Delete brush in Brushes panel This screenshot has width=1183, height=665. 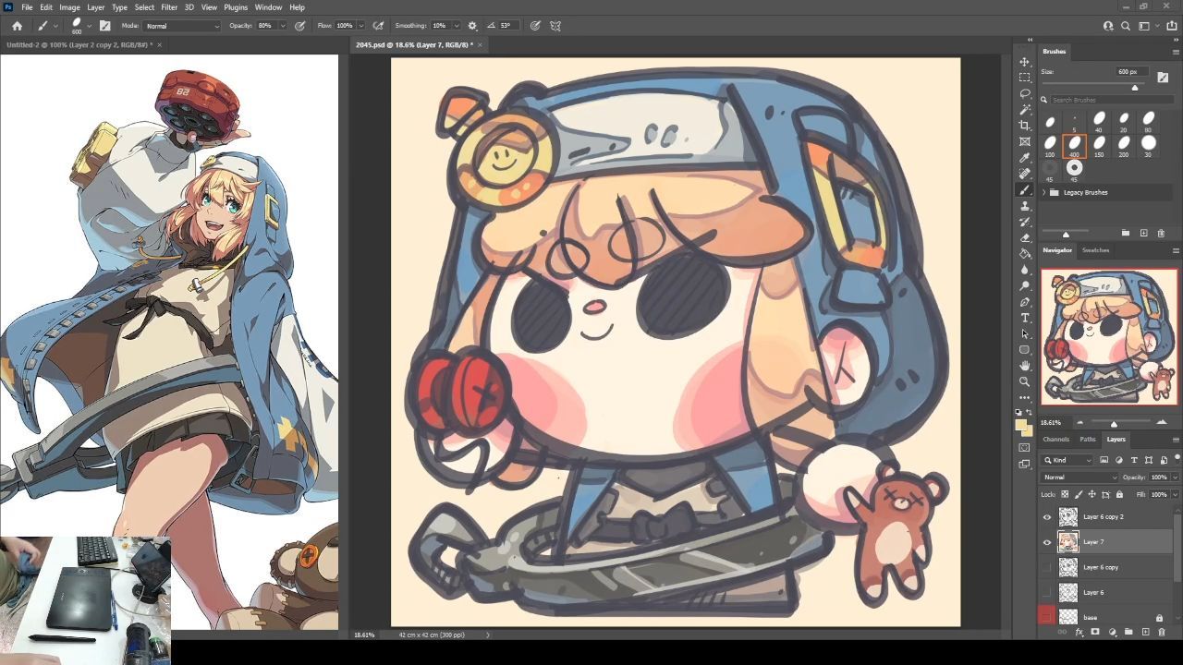pos(1161,233)
